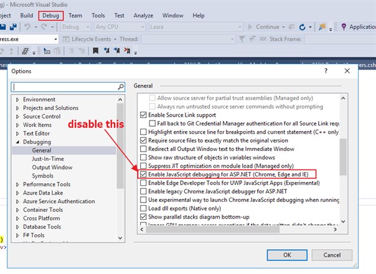The image size is (376, 274).
Task: Open the Team menu
Action: pos(75,16)
